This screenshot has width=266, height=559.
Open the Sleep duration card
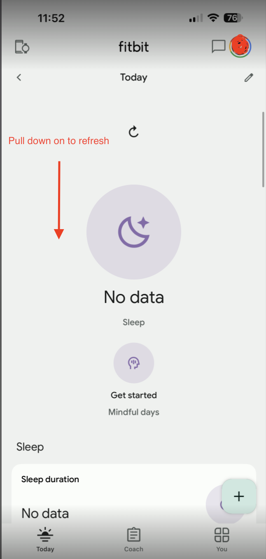pos(134,494)
